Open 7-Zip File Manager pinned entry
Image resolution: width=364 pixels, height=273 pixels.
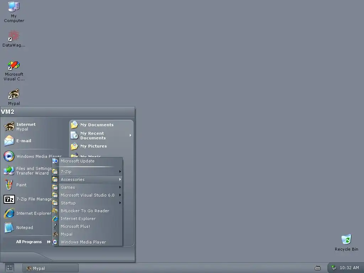point(27,199)
